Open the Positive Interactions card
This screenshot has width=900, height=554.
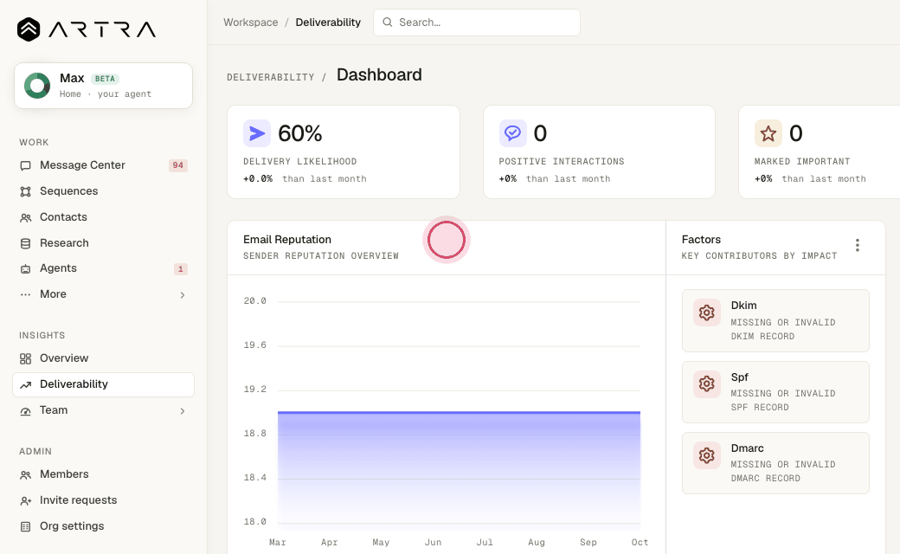tap(599, 151)
